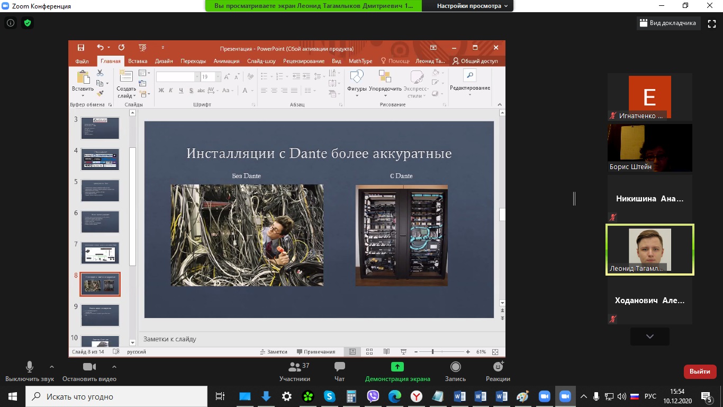Viewport: 723px width, 407px height.
Task: Click Демонстрация экрана share screen button
Action: 397,371
